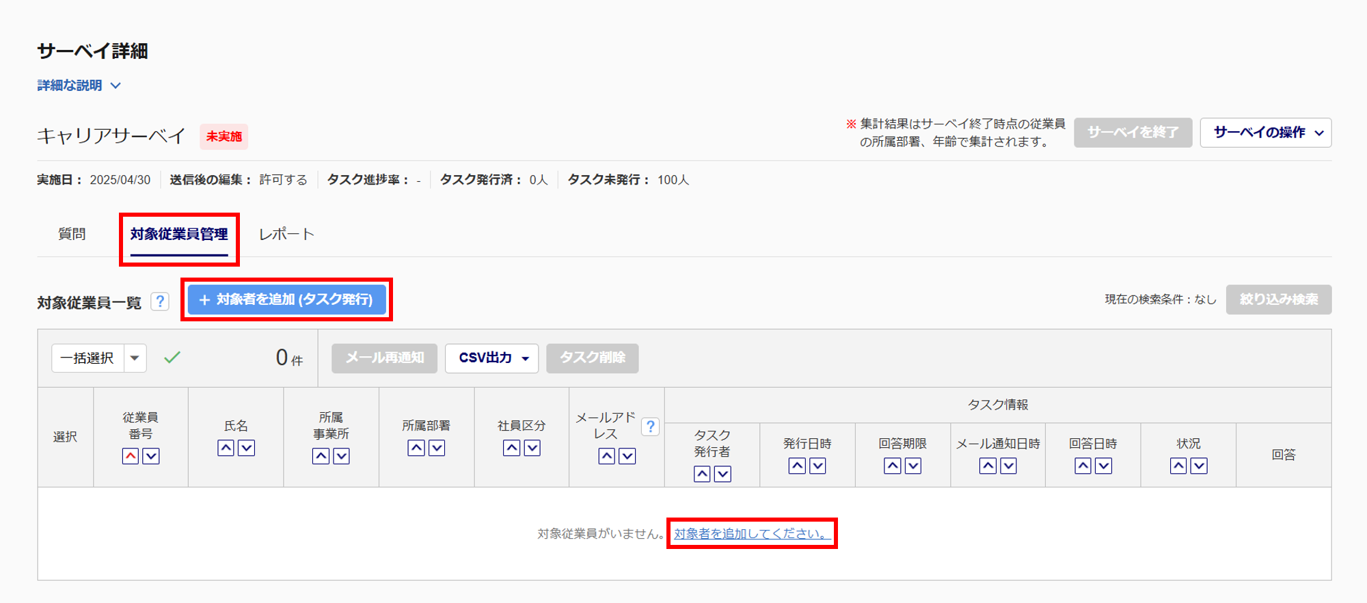Sort 回答日時 column descending

(x=1103, y=466)
